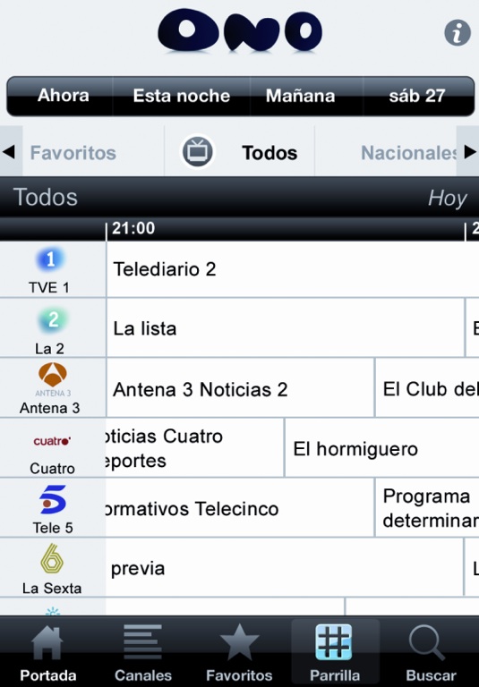Select the Tele 5 channel logo
479x687 pixels.
coord(53,499)
